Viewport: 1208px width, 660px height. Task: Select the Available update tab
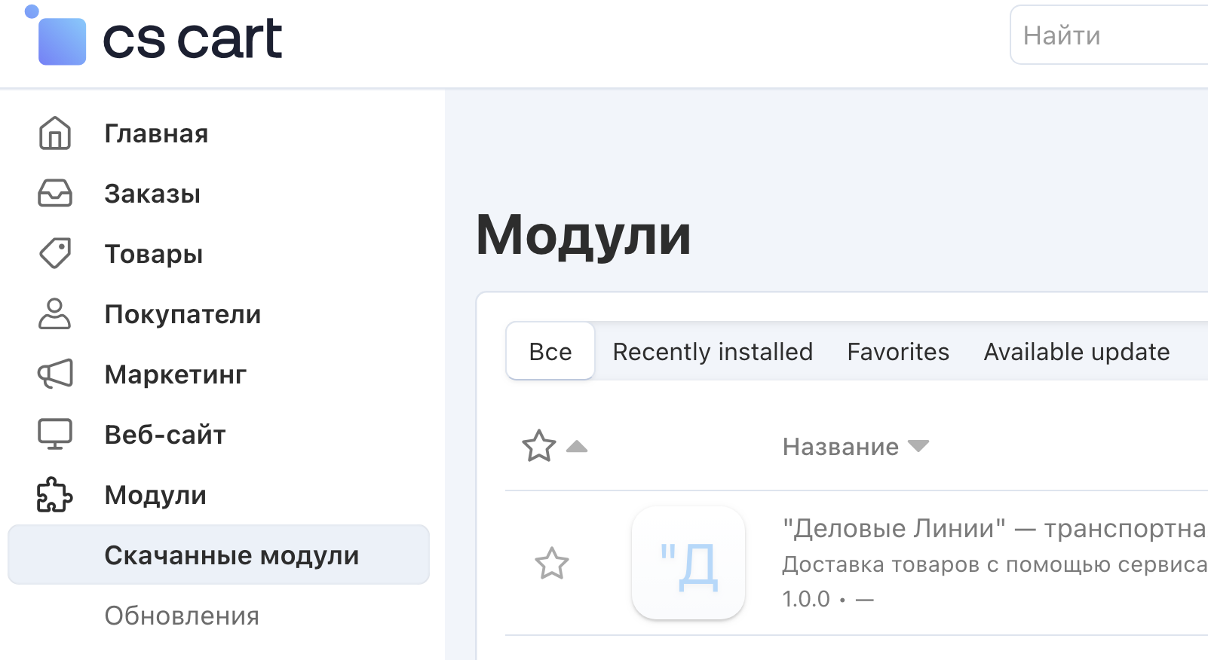click(1076, 352)
